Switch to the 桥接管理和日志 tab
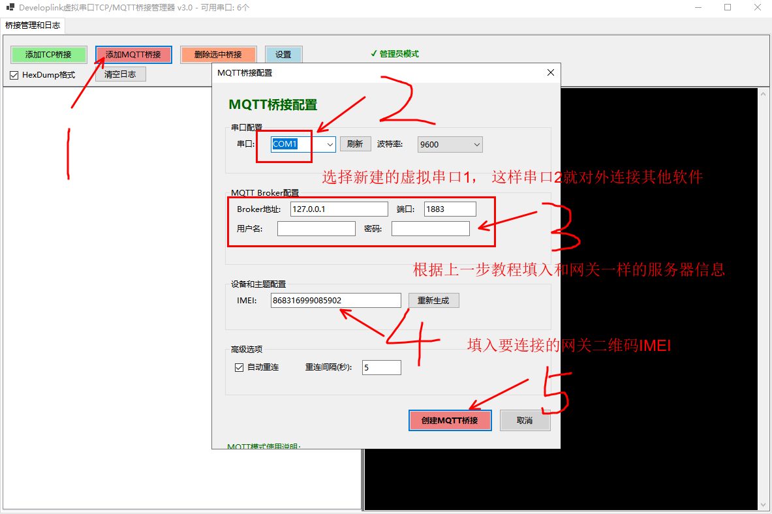Image resolution: width=772 pixels, height=514 pixels. click(x=33, y=25)
